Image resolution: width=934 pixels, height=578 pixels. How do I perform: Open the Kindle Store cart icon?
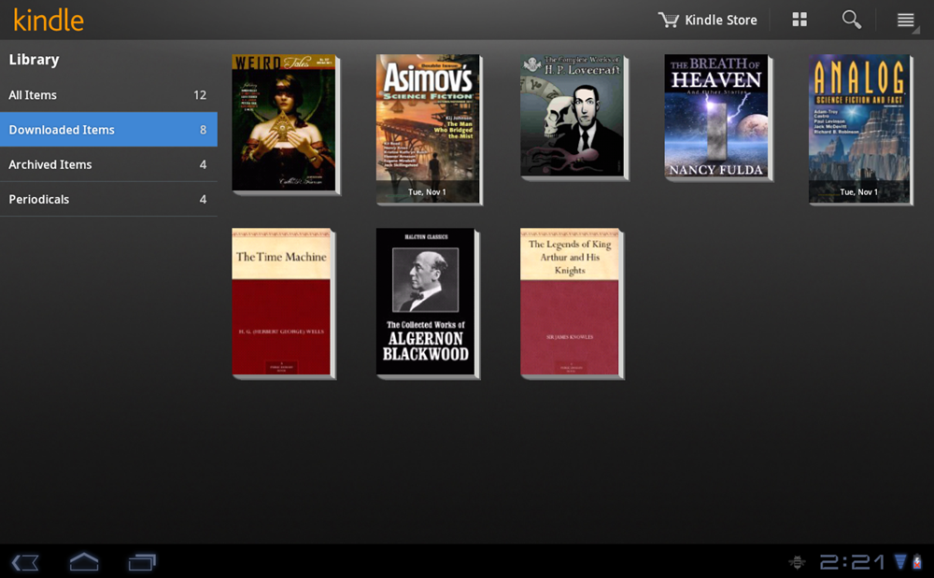coord(668,20)
